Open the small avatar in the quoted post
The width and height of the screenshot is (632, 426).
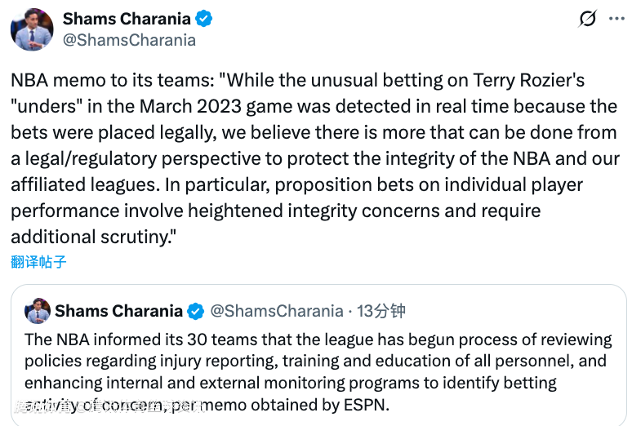click(37, 311)
